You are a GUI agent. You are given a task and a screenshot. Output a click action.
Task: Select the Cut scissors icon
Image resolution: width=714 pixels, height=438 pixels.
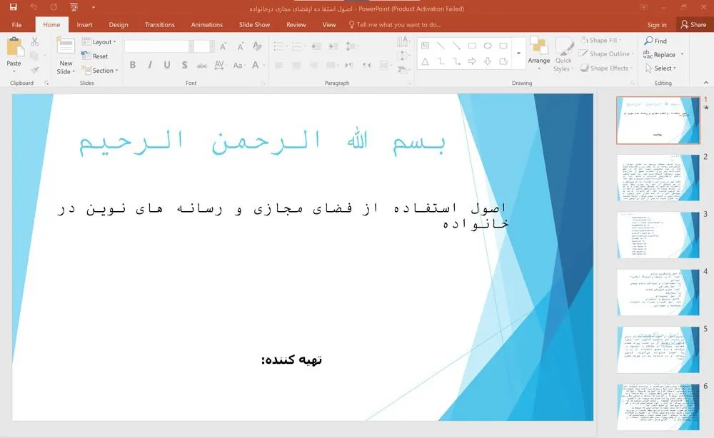(x=34, y=42)
